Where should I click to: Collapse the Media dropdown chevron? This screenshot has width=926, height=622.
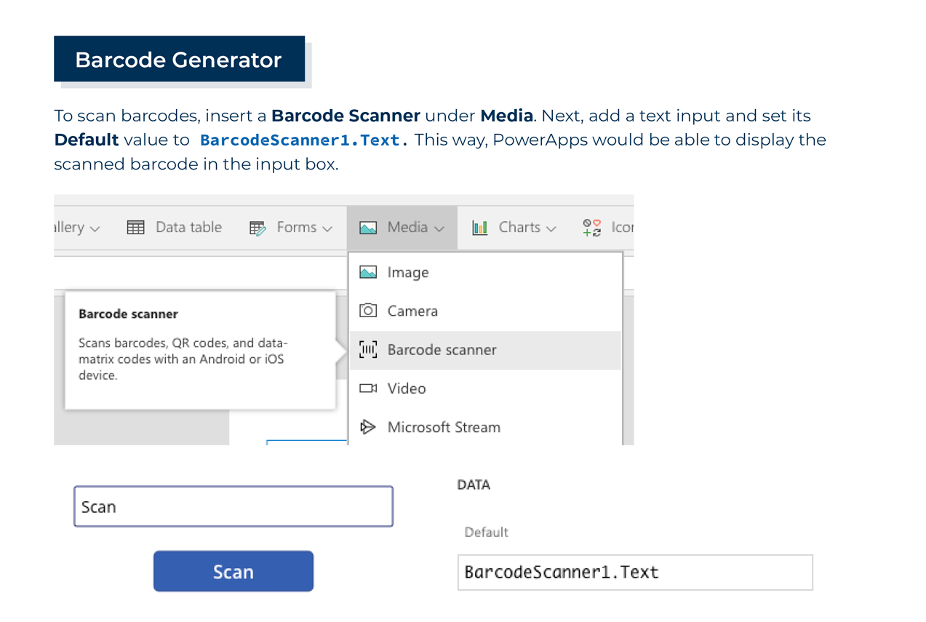439,228
